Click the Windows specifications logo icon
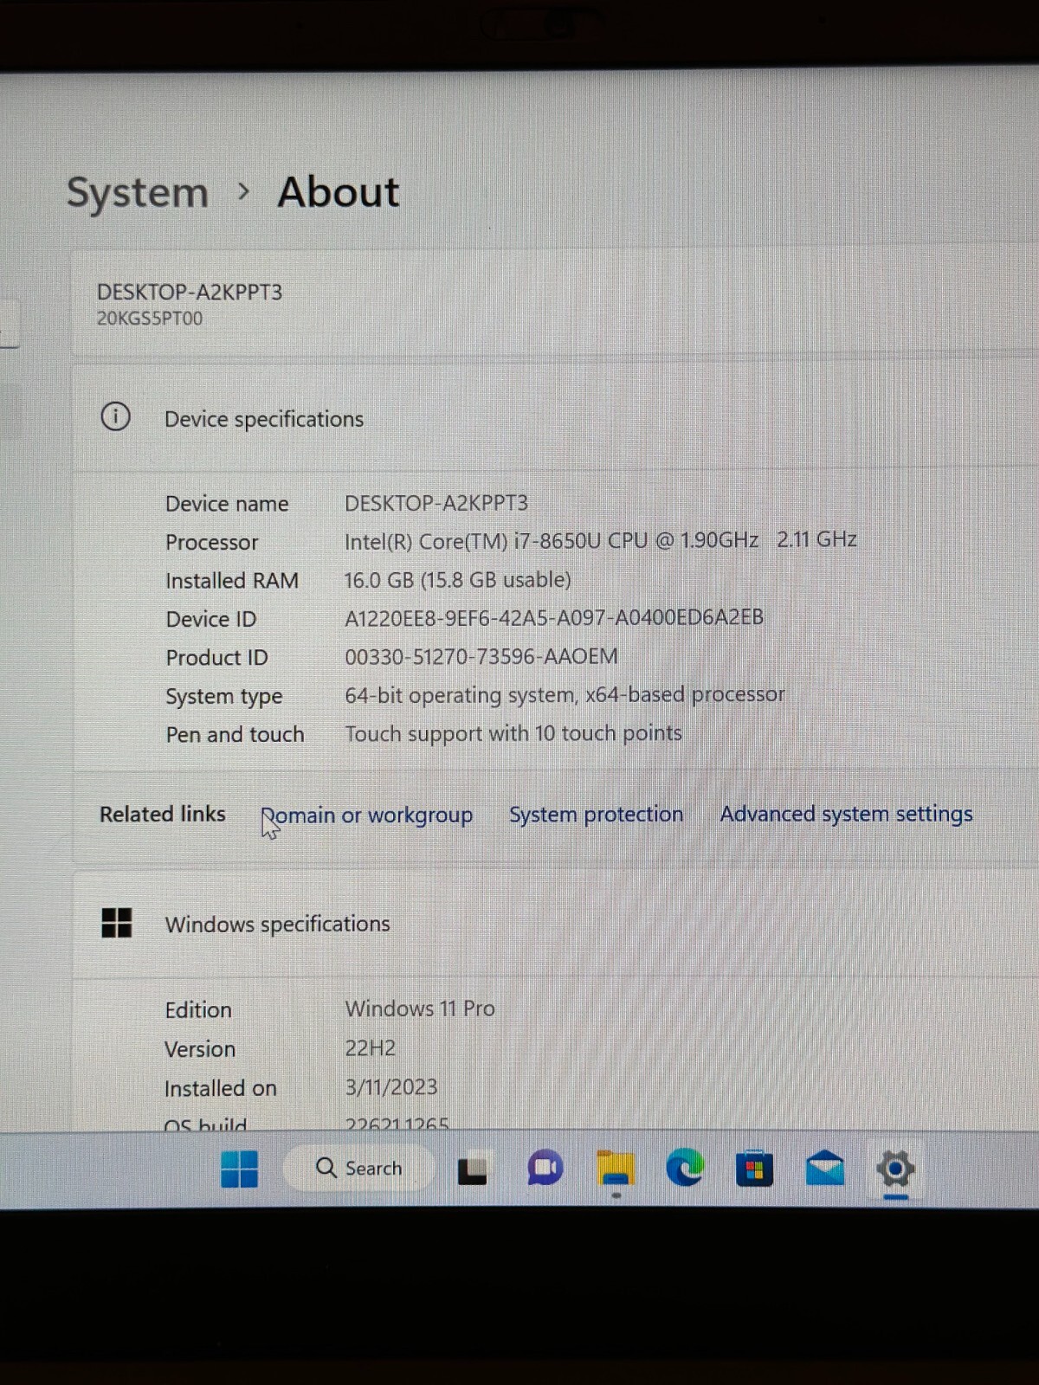Screen dimensions: 1039x1385 (x=117, y=923)
